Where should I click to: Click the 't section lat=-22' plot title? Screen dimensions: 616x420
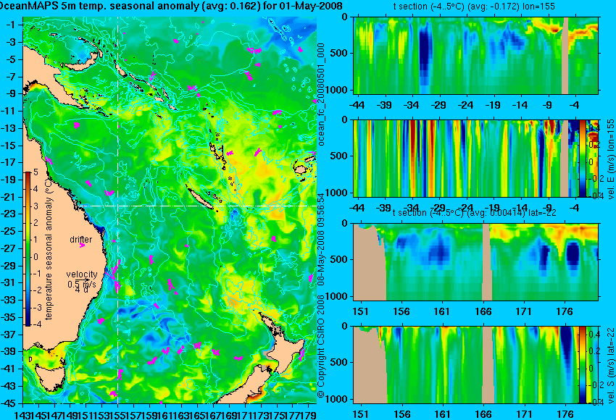(475, 213)
